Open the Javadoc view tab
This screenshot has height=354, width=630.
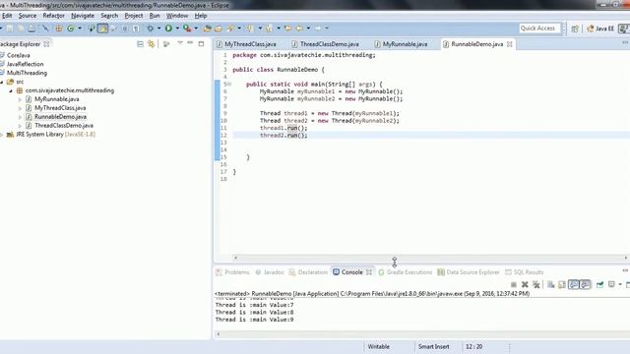[x=270, y=272]
